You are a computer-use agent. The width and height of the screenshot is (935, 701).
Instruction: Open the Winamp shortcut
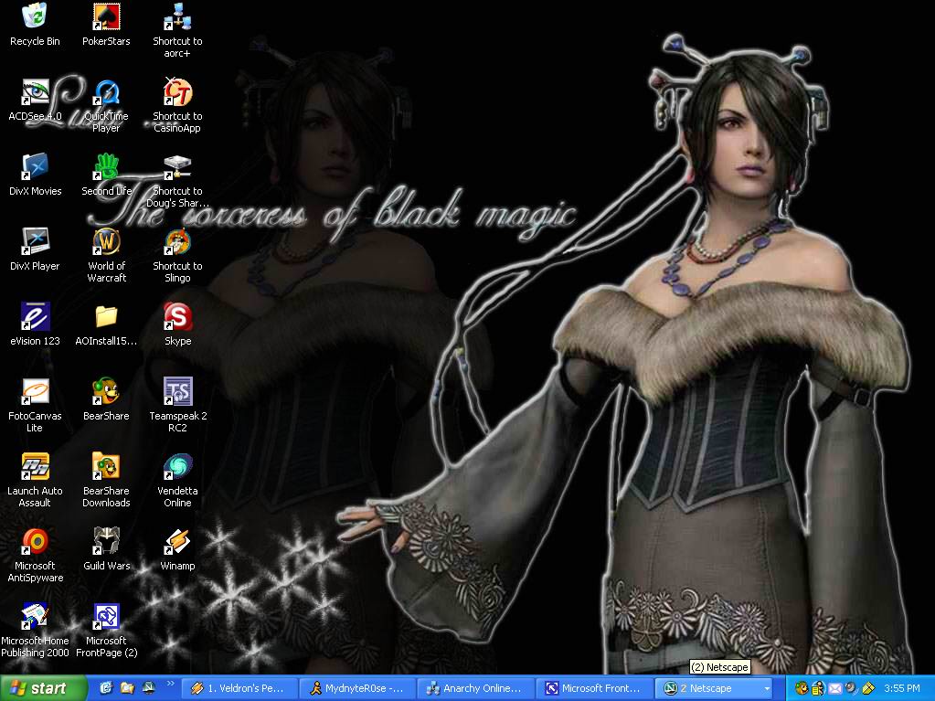tap(177, 543)
